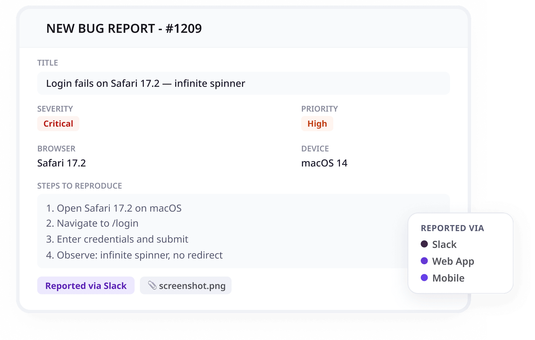Screen dimensions: 535x340
Task: Choose Web App in Reported Via list
Action: click(x=453, y=261)
